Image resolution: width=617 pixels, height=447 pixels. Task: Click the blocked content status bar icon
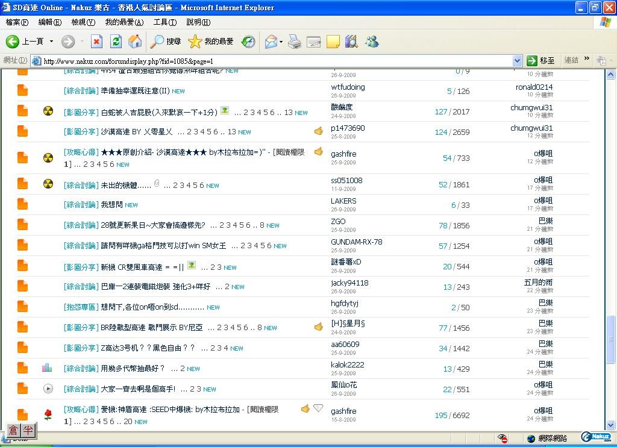point(503,439)
